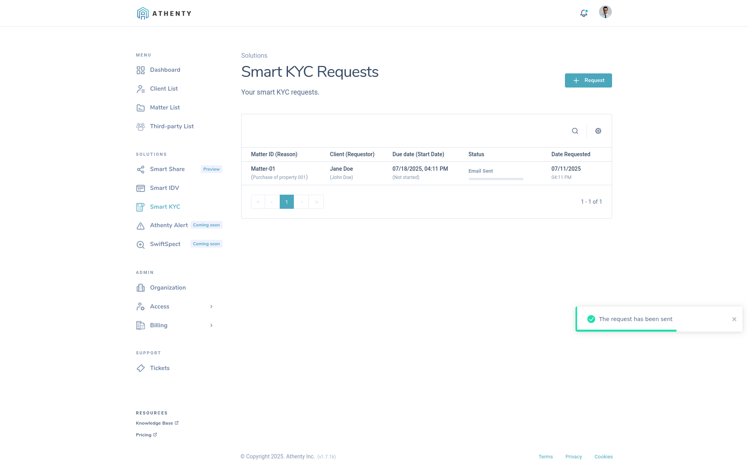Click the Athenty Alert warning icon
Image resolution: width=748 pixels, height=469 pixels.
click(x=141, y=226)
